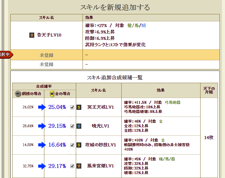Toggle the checkbox for 冥王天戒LV1 gold rate
Image resolution: width=225 pixels, height=178 pixels.
coord(72,107)
